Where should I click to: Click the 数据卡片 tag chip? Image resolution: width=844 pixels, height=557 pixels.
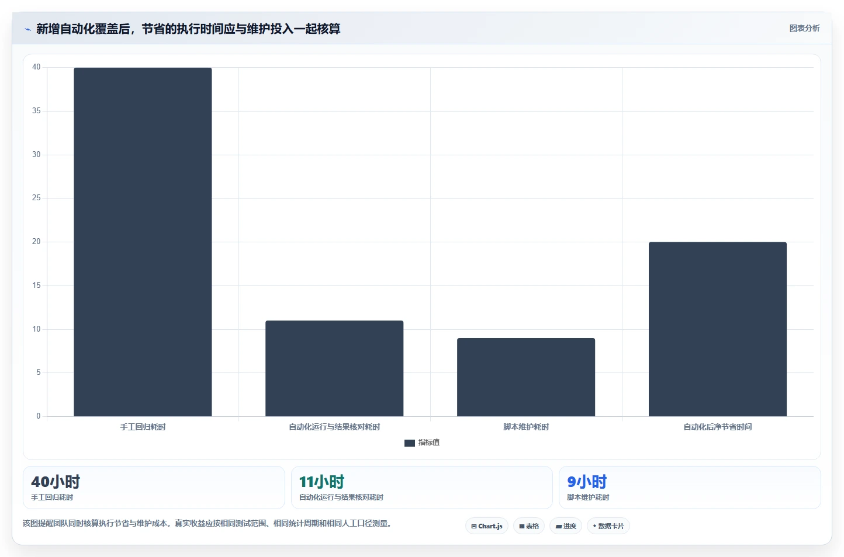pyautogui.click(x=608, y=526)
